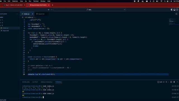This screenshot has height=101, width=179.
Task: Collapse the AOC root folder
Action: coord(2,17)
